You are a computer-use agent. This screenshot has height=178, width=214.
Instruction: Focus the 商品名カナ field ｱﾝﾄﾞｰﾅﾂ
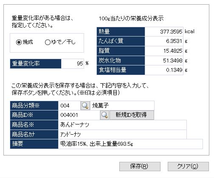pos(122,134)
